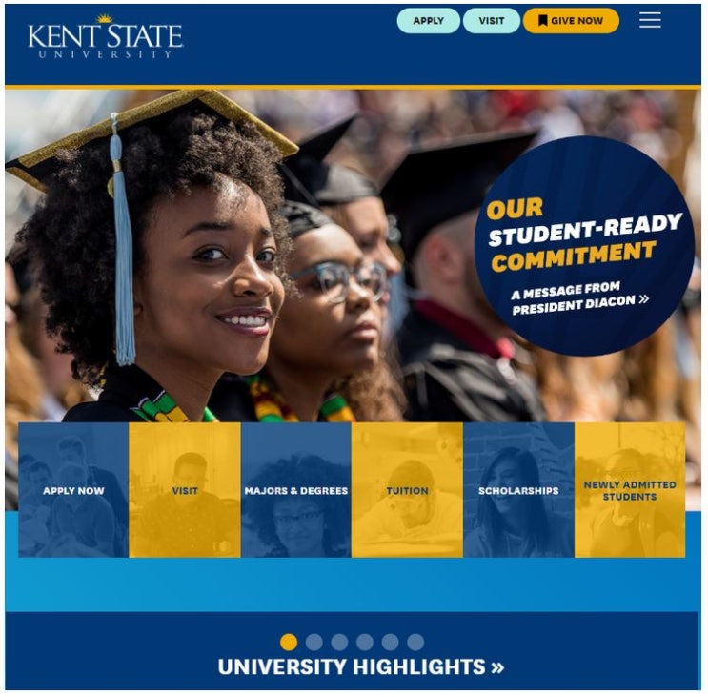
Task: Select the second carousel dot
Action: (x=314, y=642)
